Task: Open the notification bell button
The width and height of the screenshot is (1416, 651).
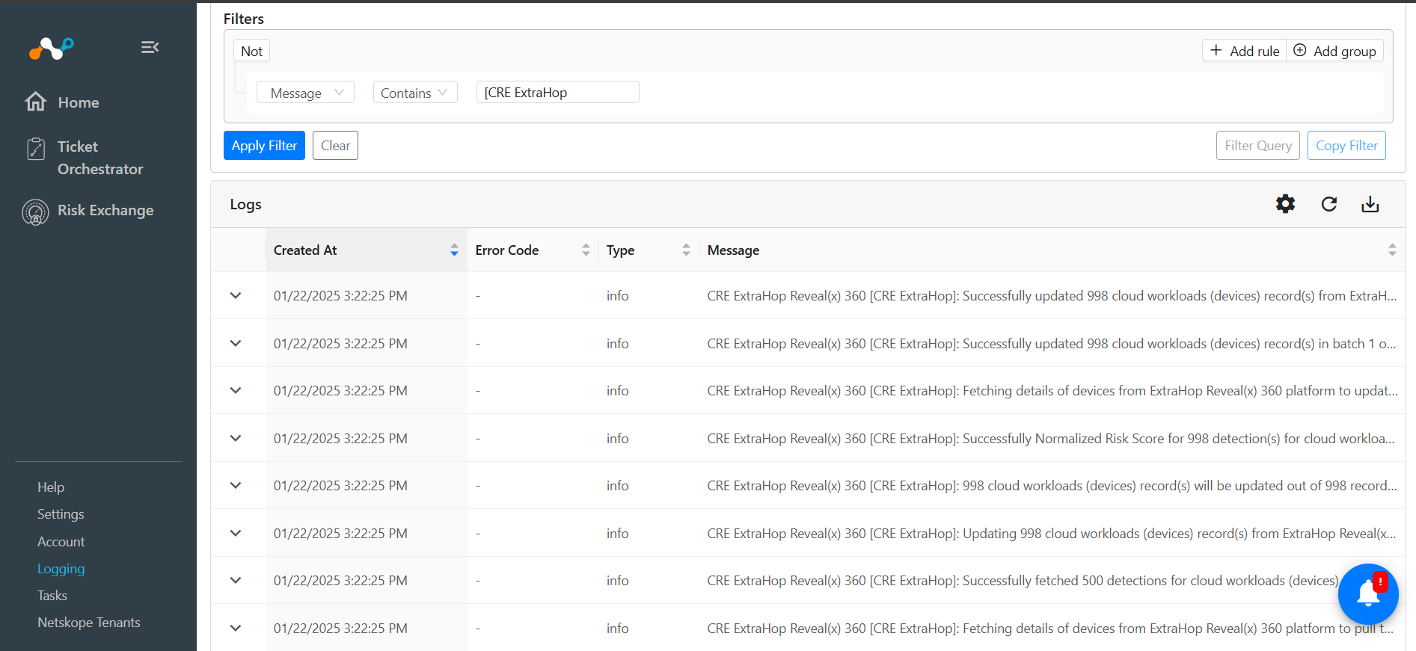Action: pyautogui.click(x=1368, y=593)
